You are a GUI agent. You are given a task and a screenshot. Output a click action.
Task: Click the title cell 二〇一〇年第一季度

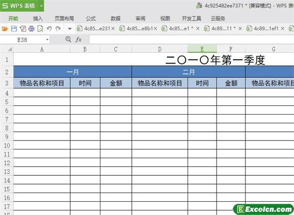tap(215, 60)
